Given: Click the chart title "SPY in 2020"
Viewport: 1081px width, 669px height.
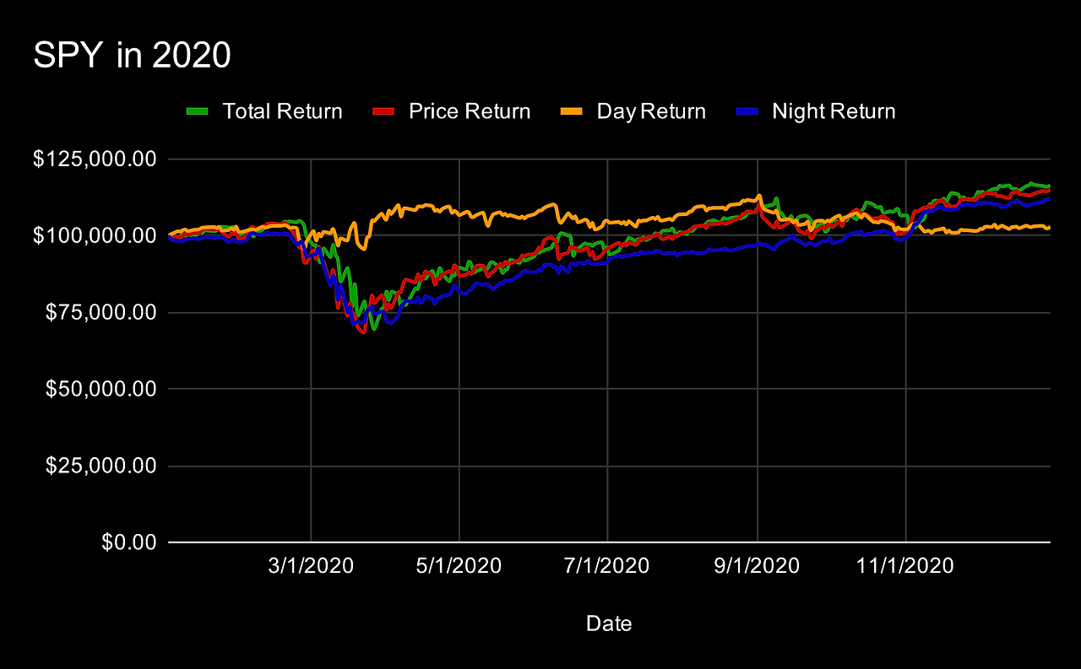Looking at the screenshot, I should pos(132,56).
